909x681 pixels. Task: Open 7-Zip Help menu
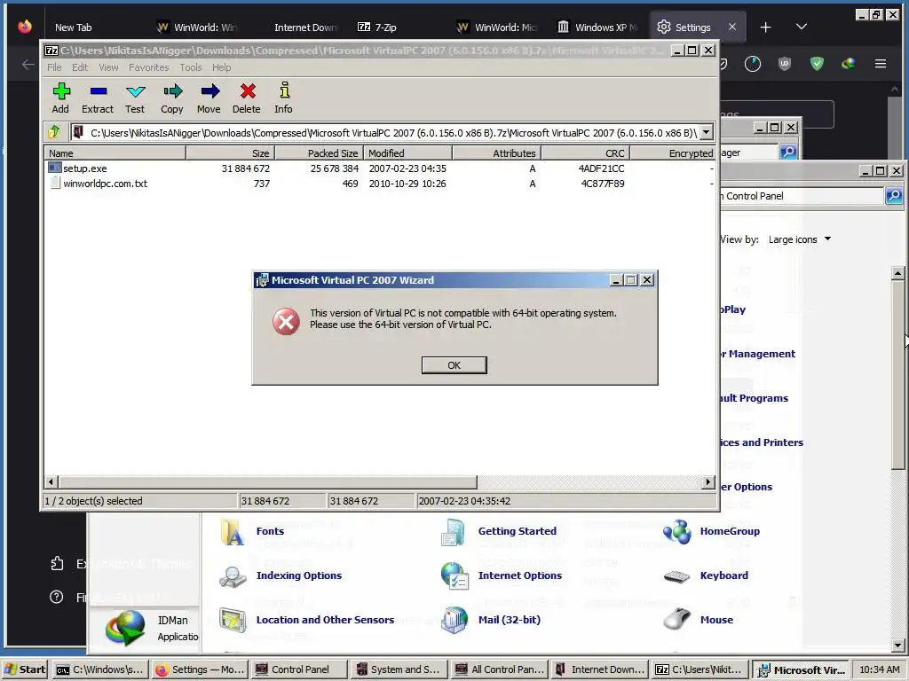pos(221,67)
